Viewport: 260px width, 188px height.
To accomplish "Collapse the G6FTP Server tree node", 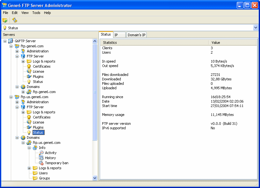I will 4,41.
